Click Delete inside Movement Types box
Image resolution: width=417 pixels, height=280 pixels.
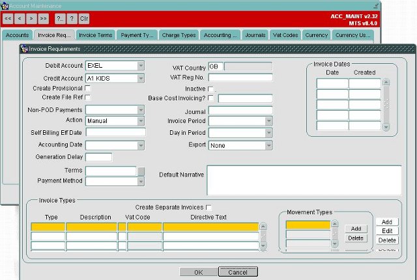click(356, 238)
